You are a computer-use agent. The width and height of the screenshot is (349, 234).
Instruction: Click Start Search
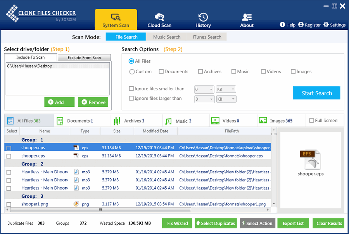coord(316,93)
